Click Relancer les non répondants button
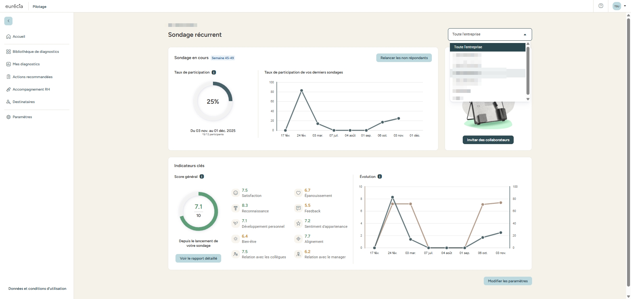Screen dimensions: 631x299 [x=404, y=58]
